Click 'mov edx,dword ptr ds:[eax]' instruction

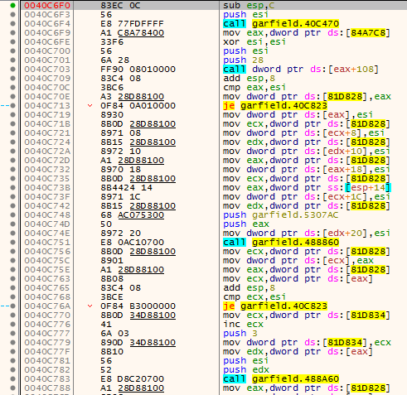coord(298,352)
